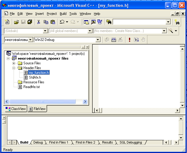Image resolution: width=187 pixels, height=153 pixels.
Task: Open the Redo history dropdown arrow
Action: point(78,22)
